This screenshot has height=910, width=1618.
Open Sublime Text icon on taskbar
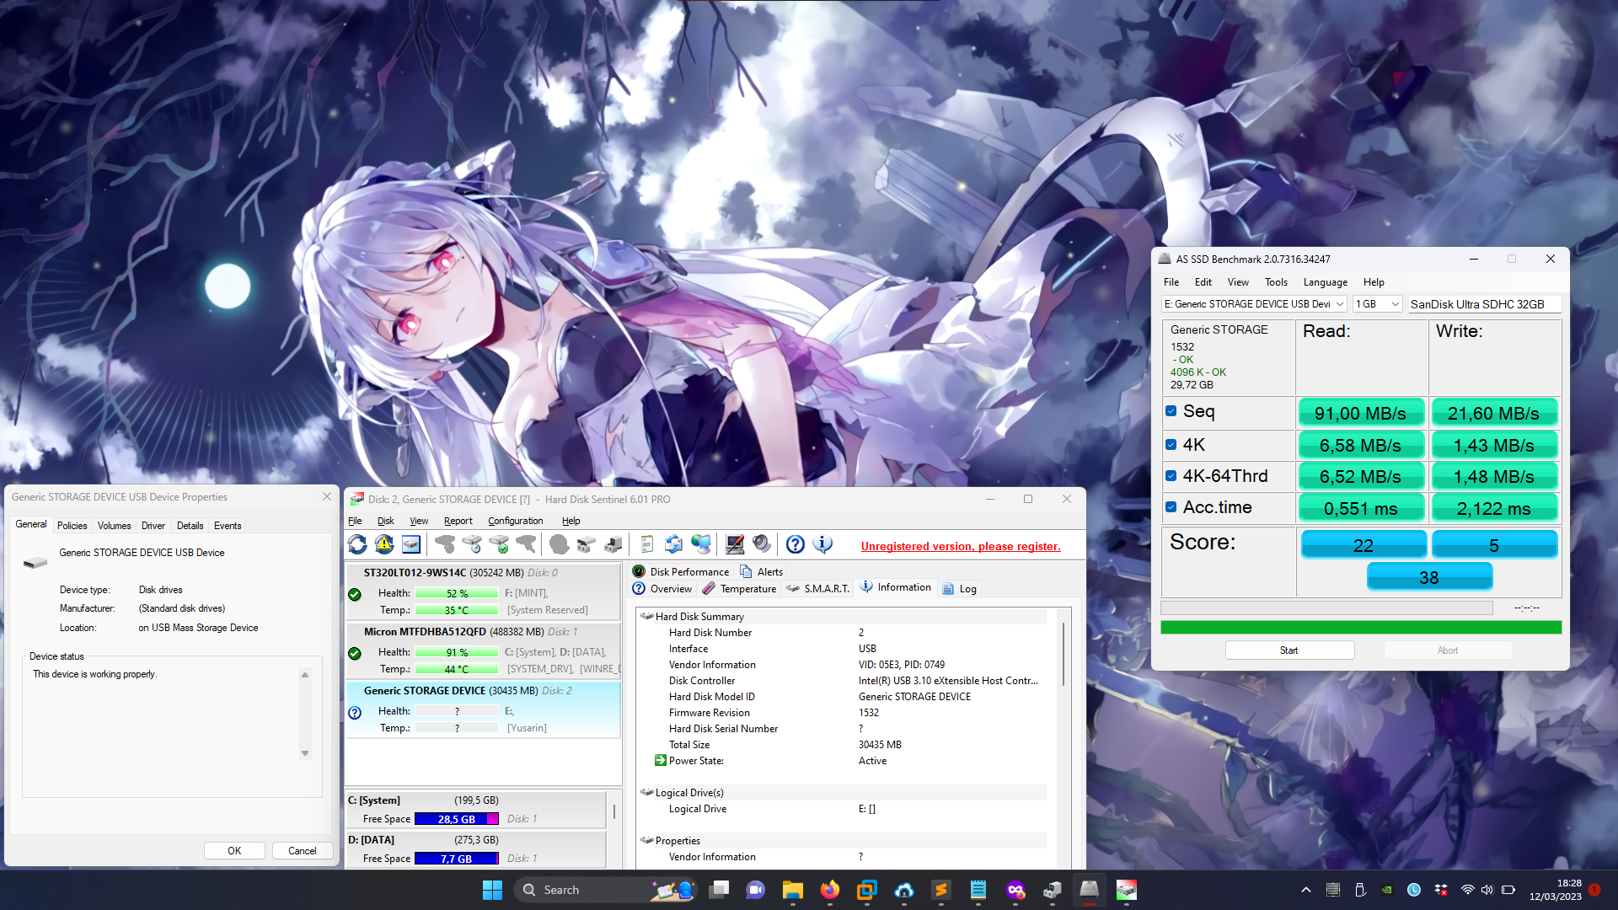coord(941,890)
